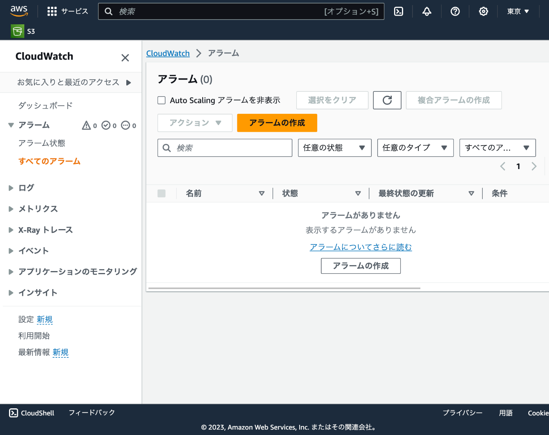Open the 任意のタイプ filter dropdown
This screenshot has height=435, width=549.
[415, 148]
